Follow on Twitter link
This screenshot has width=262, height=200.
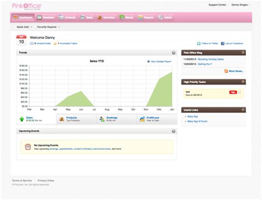coord(209,44)
